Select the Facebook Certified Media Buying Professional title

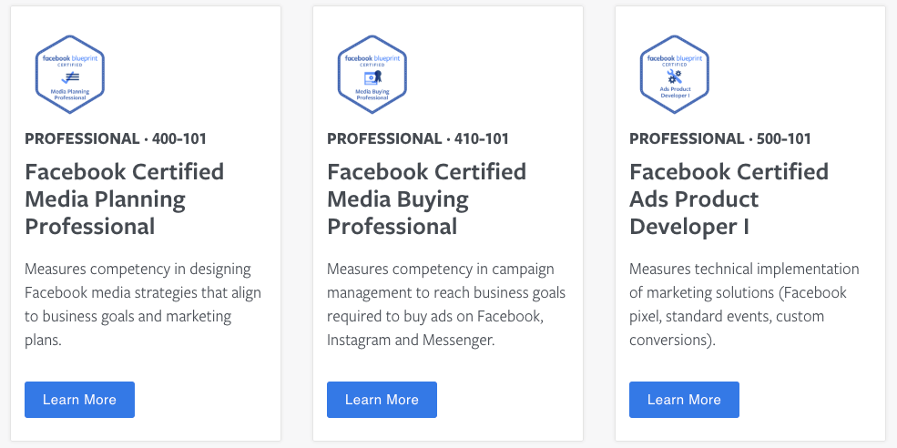(426, 199)
